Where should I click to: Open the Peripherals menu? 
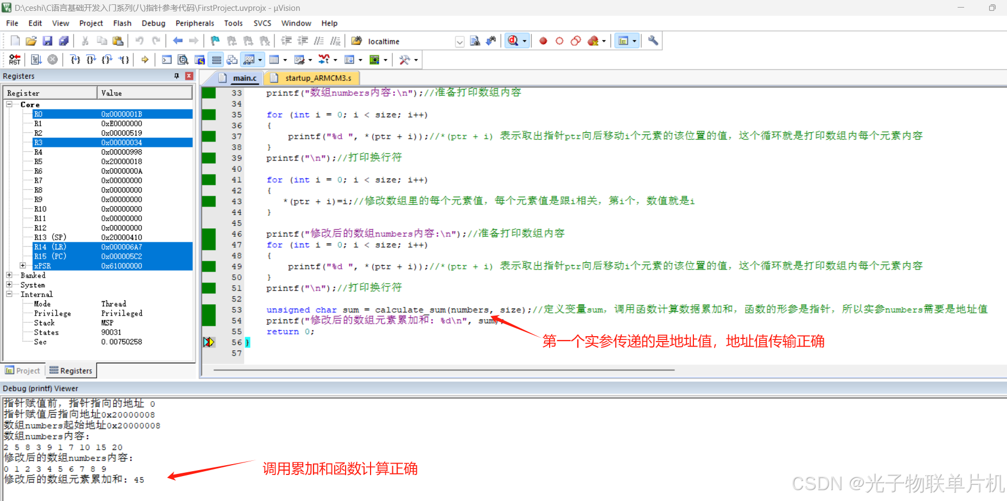click(x=195, y=23)
